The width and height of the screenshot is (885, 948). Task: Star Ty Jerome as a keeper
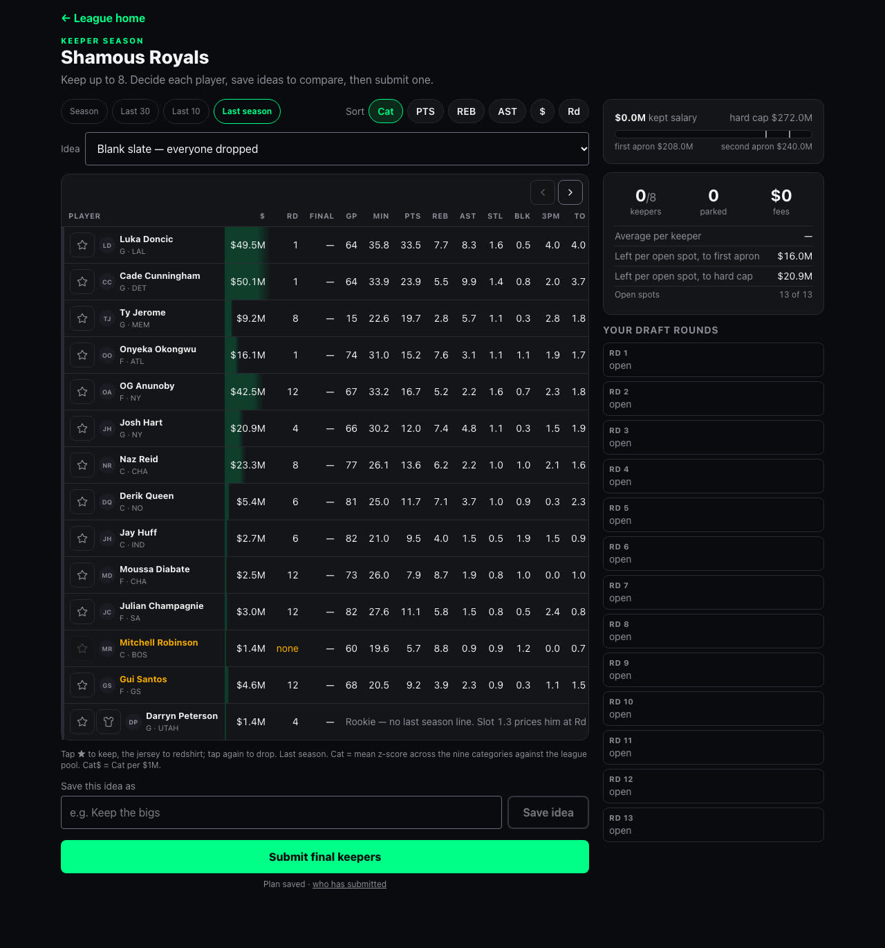[x=82, y=318]
